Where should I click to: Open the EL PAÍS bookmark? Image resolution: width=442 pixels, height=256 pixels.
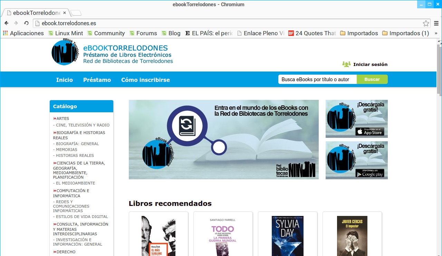pyautogui.click(x=209, y=33)
